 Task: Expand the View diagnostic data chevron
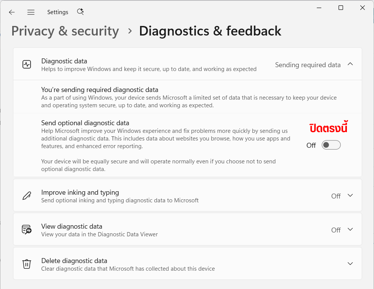pyautogui.click(x=350, y=229)
